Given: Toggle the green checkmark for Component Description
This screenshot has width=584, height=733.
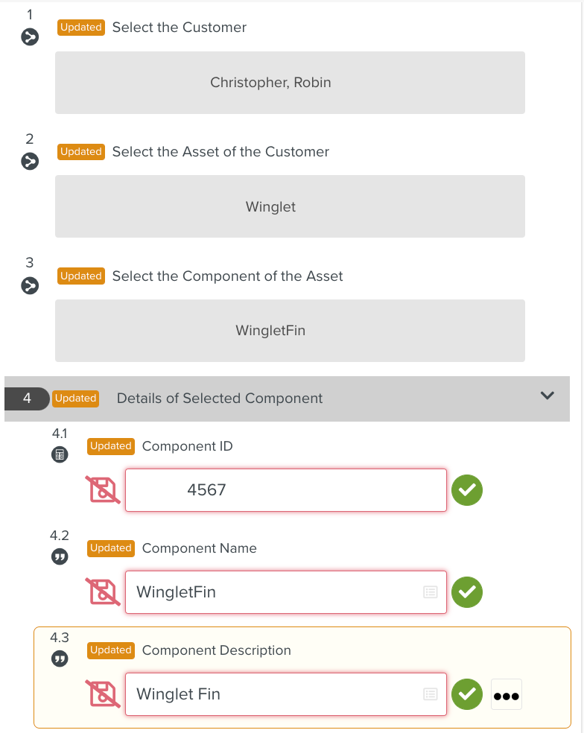Looking at the screenshot, I should coord(467,694).
